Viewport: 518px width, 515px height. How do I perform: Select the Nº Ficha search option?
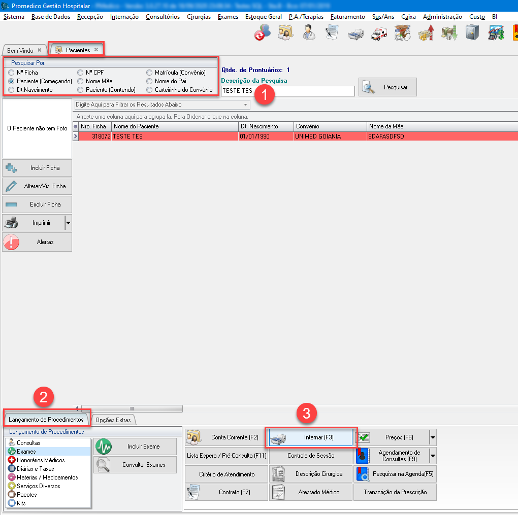pos(12,73)
